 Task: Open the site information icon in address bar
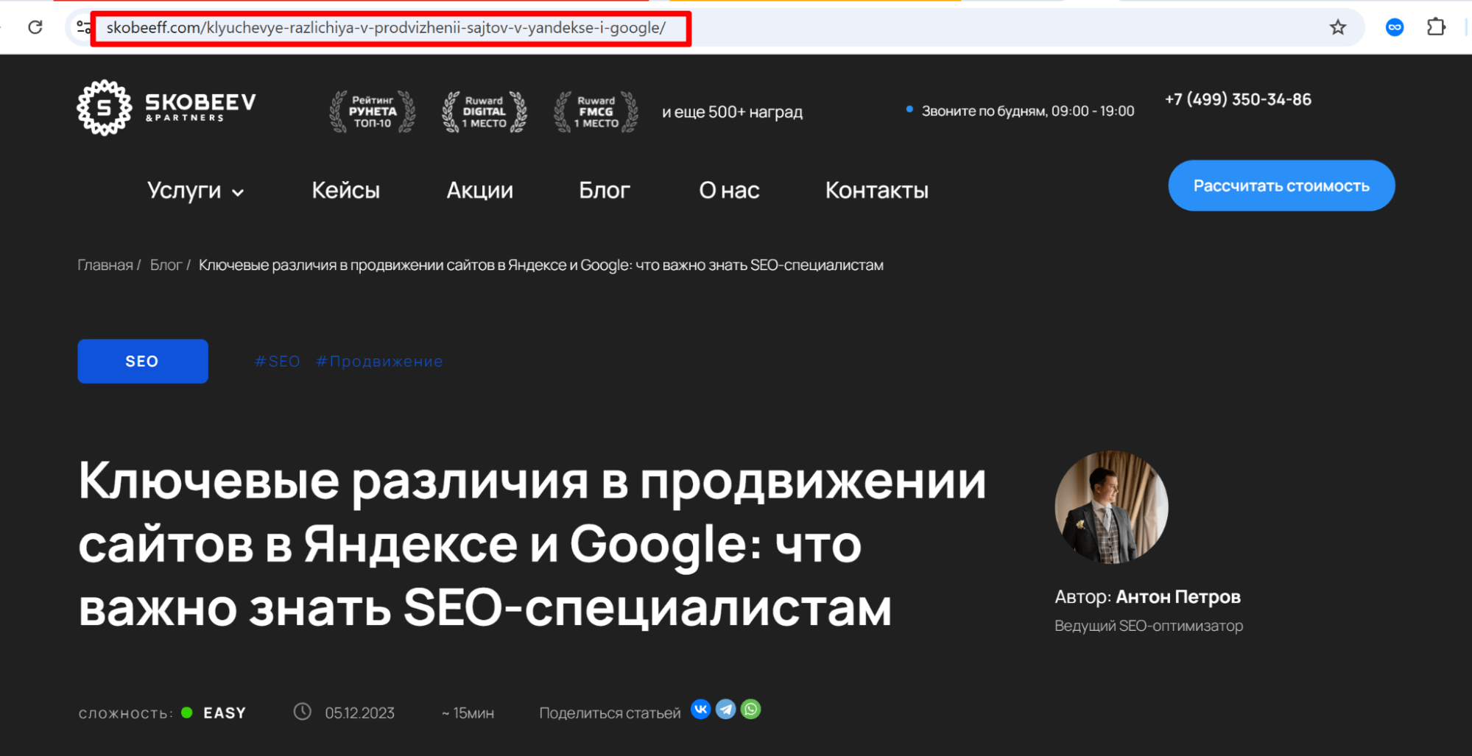pyautogui.click(x=83, y=27)
